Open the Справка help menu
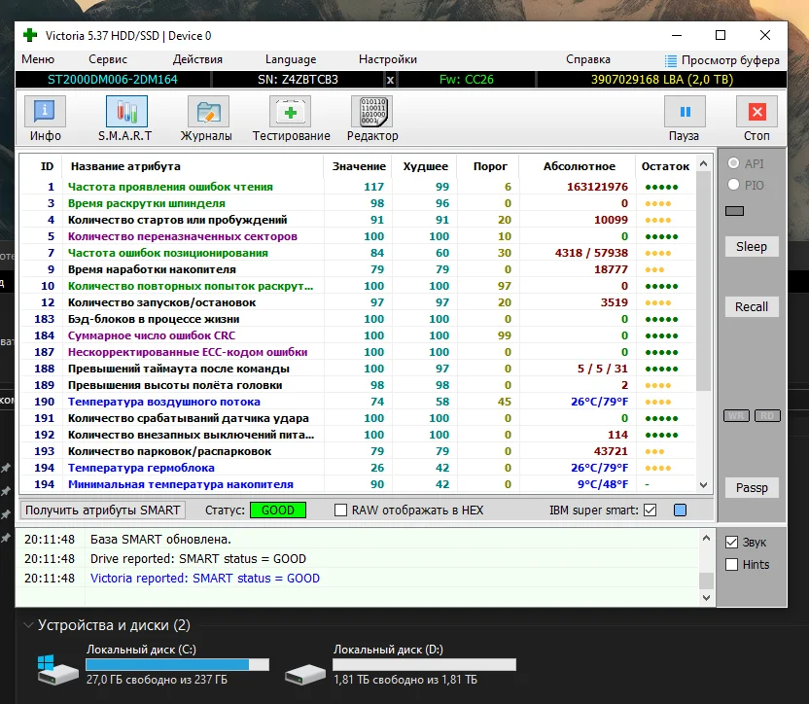This screenshot has width=809, height=704. click(587, 59)
